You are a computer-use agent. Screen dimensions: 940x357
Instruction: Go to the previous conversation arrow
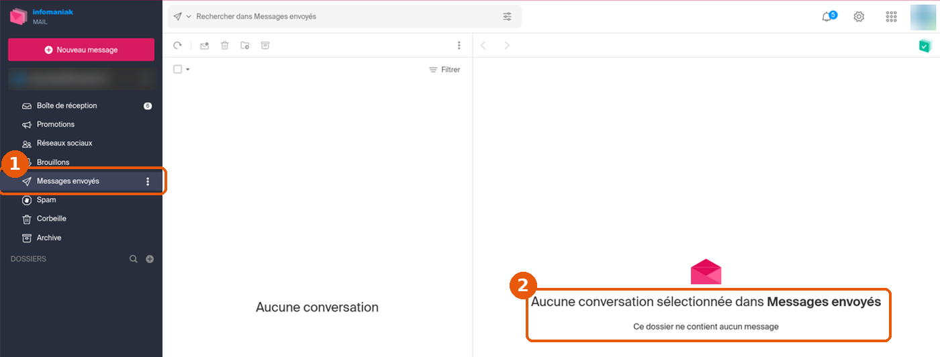(x=483, y=46)
